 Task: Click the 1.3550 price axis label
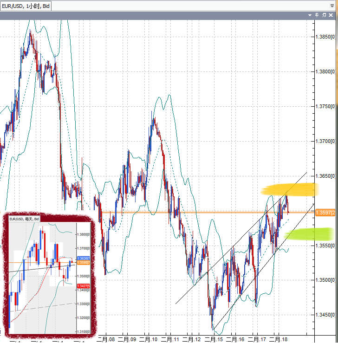click(x=325, y=246)
